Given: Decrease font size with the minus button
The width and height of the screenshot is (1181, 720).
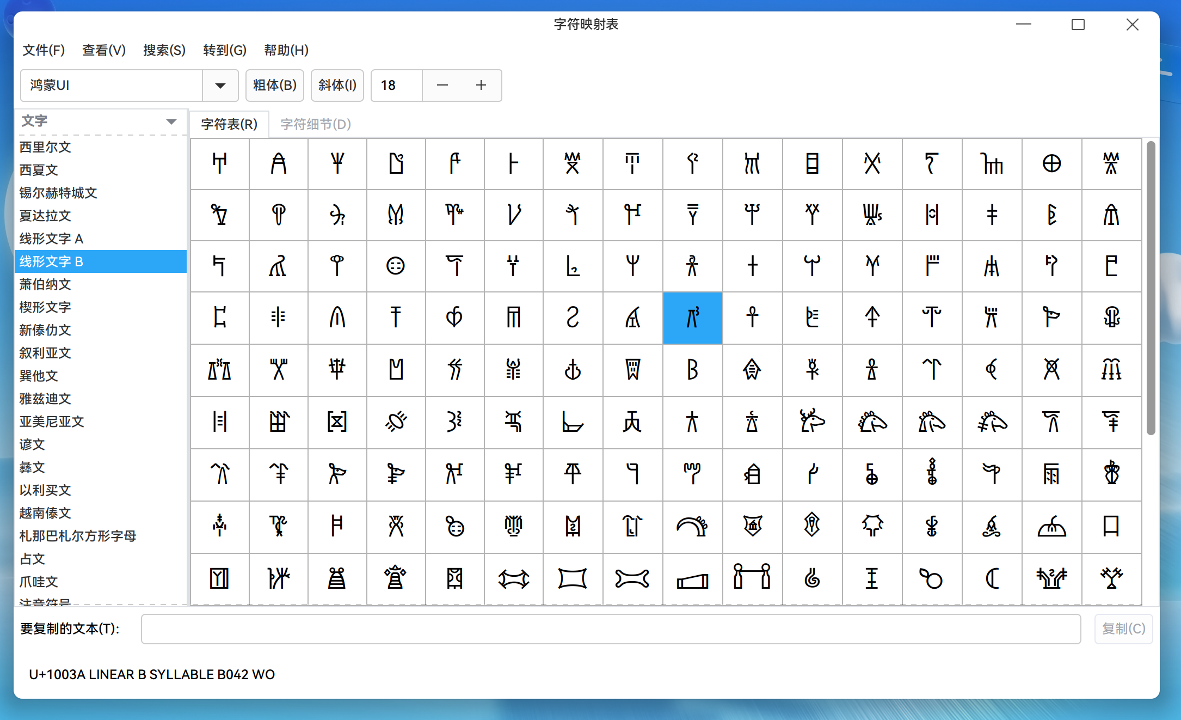Looking at the screenshot, I should [x=441, y=86].
